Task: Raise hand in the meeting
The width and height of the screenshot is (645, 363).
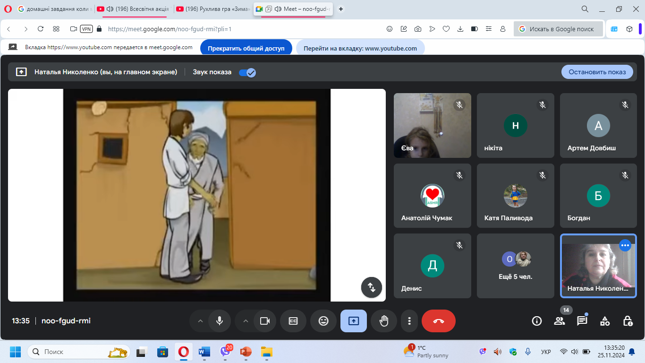Action: click(384, 321)
